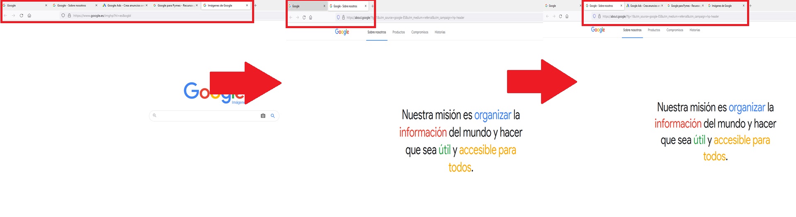Reload the page in the middle screenshot browser
The image size is (796, 217).
pyautogui.click(x=304, y=17)
